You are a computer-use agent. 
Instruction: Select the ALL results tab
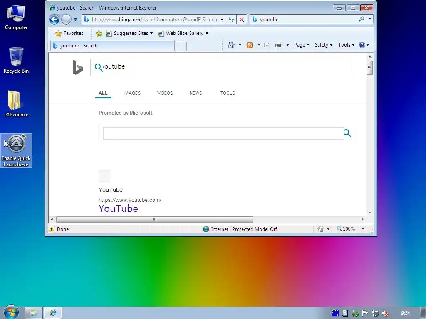click(x=103, y=93)
